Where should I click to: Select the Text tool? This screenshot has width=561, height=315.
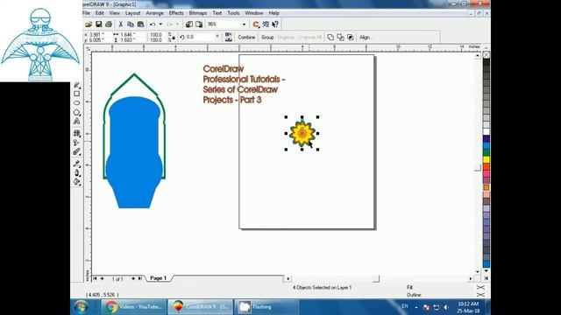[x=76, y=121]
